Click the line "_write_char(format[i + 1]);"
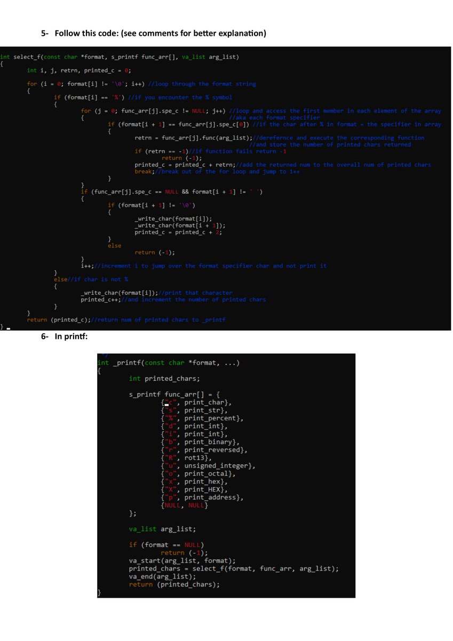This screenshot has width=453, height=641. (x=179, y=225)
